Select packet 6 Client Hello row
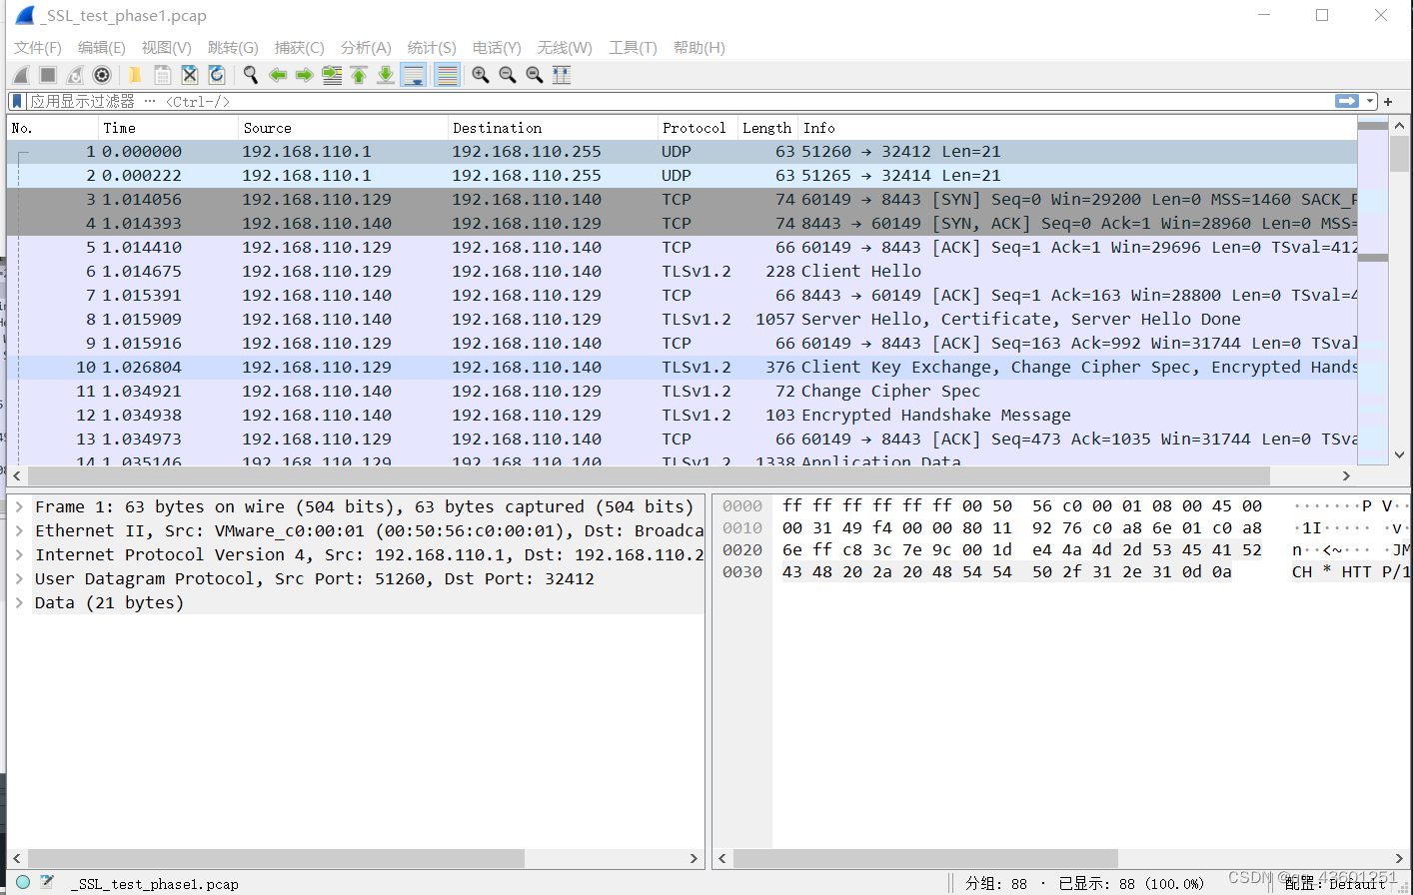1413x895 pixels. point(683,271)
